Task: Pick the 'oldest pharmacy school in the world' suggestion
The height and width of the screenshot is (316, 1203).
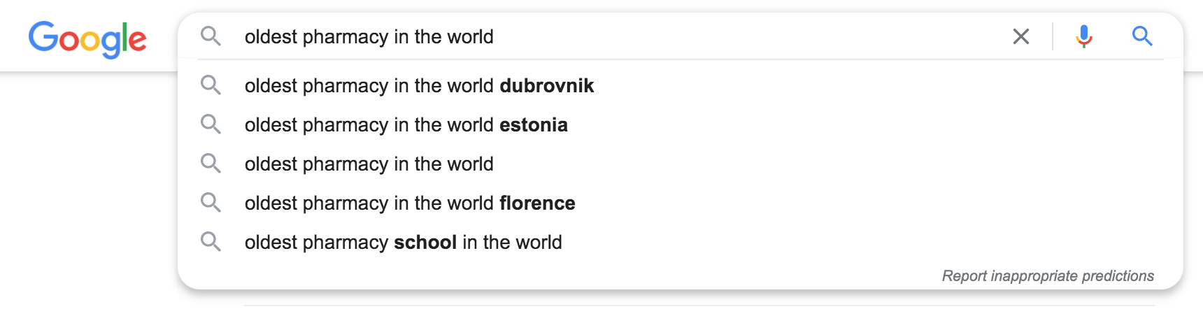Action: coord(403,242)
